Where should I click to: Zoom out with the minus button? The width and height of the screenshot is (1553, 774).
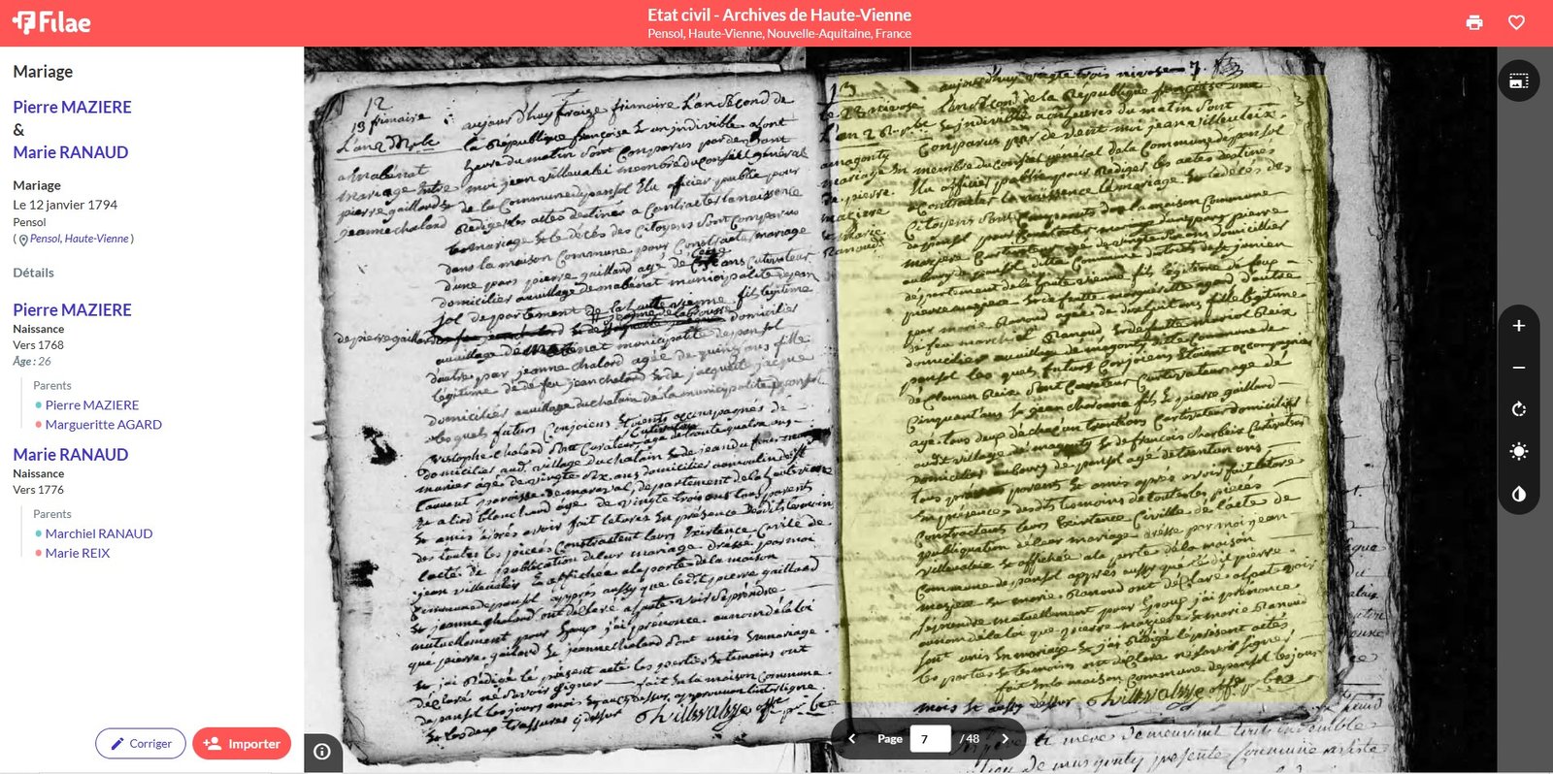[1519, 368]
